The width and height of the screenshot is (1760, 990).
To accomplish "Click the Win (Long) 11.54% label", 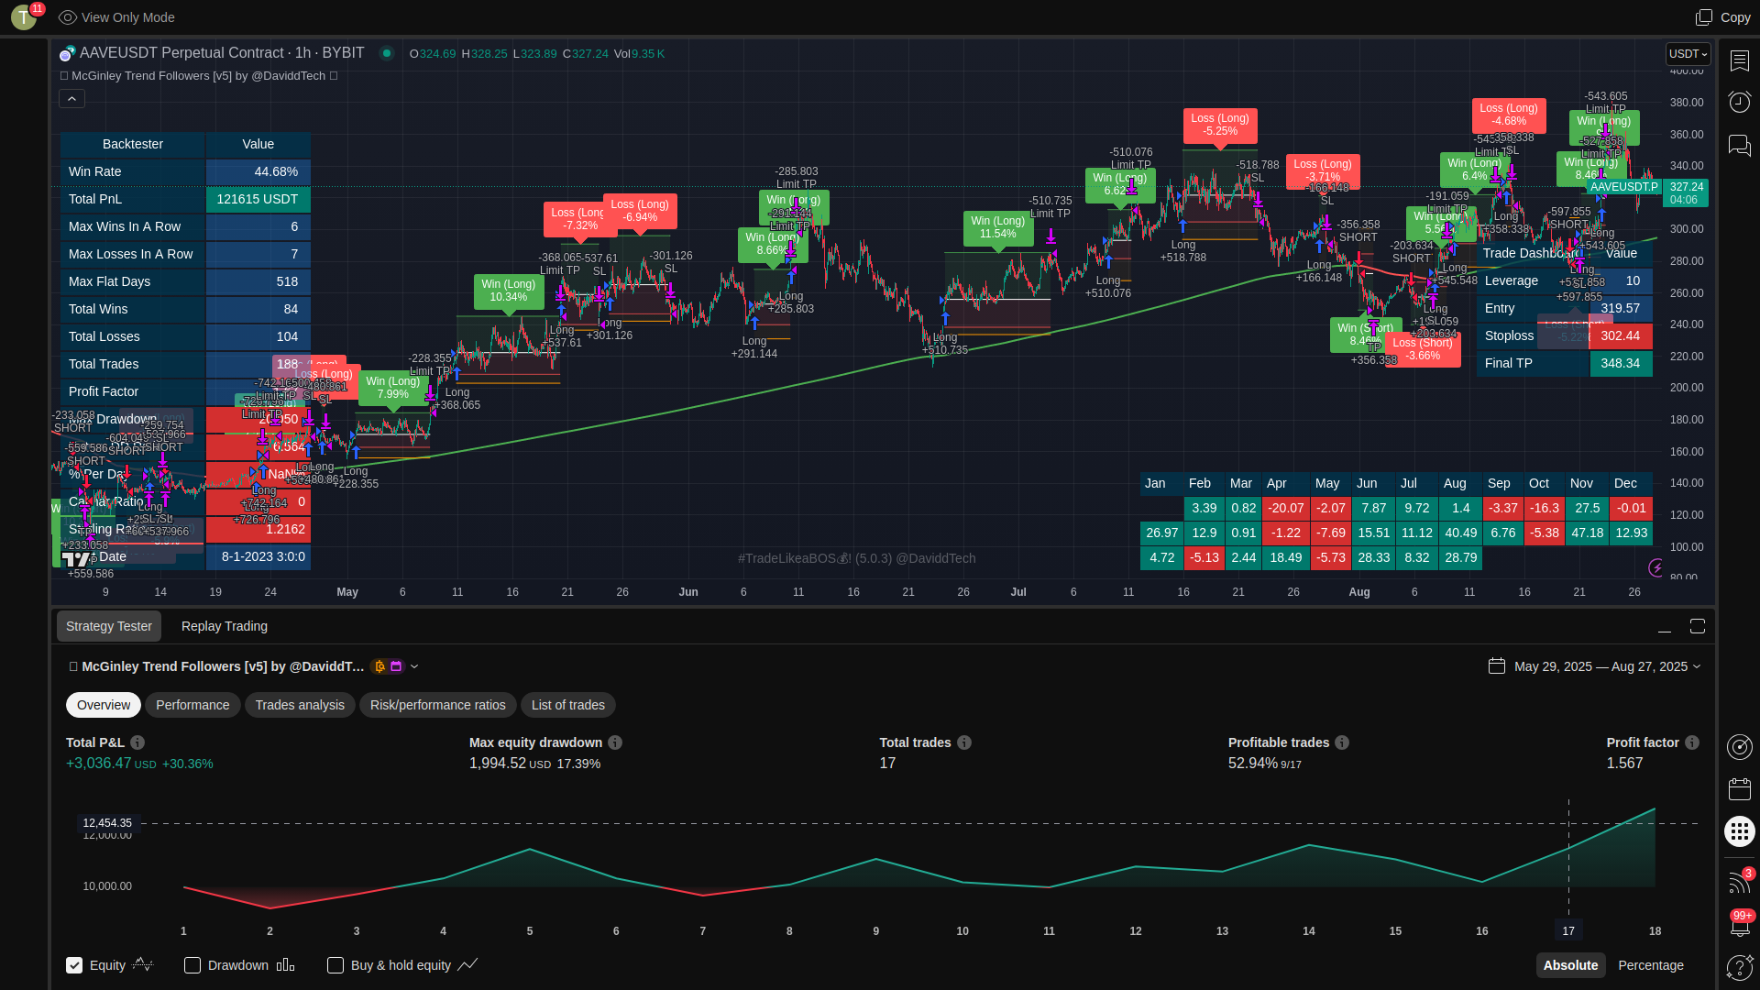I will click(998, 227).
